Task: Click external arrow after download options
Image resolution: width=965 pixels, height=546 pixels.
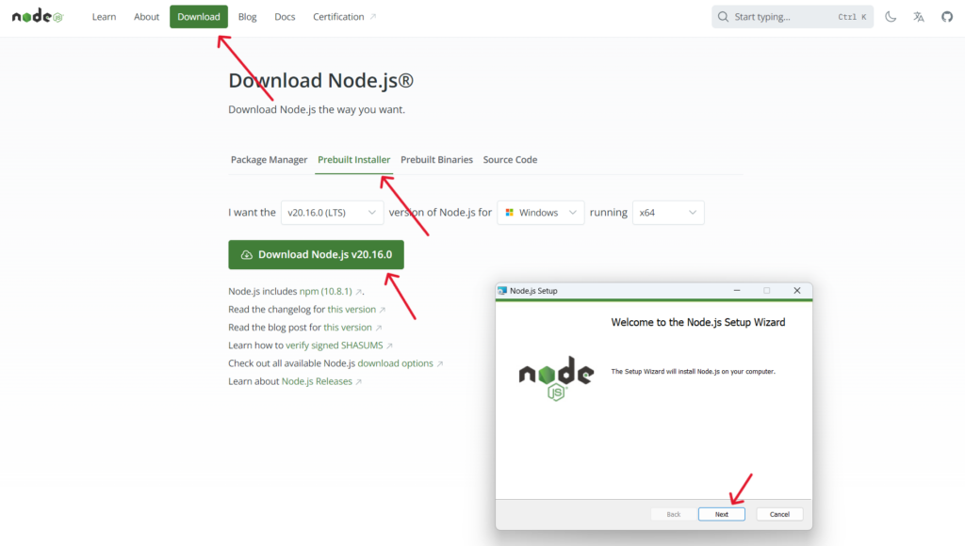Action: [440, 364]
